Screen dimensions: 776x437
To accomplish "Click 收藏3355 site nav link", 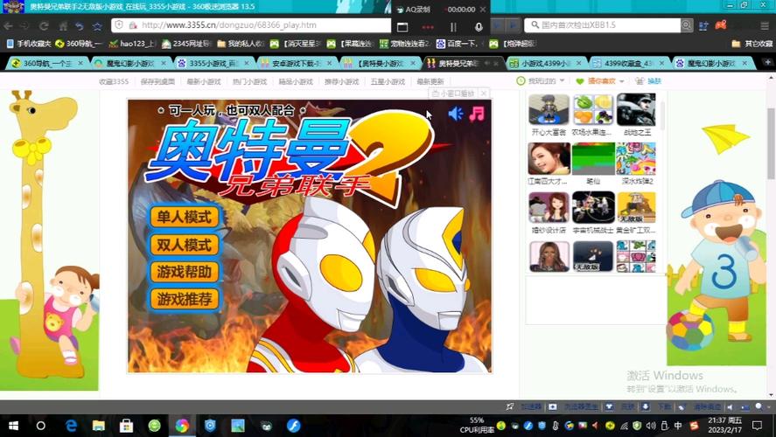I will point(114,81).
